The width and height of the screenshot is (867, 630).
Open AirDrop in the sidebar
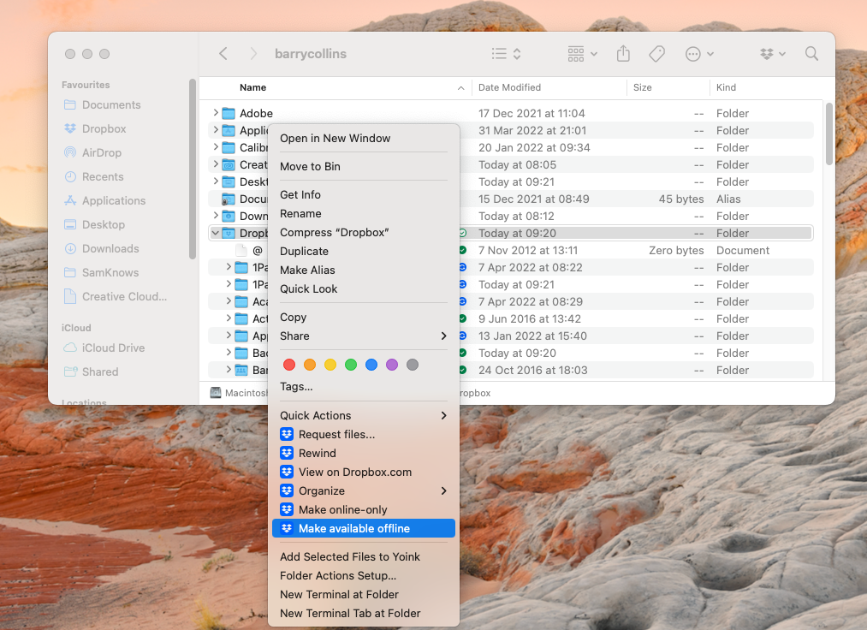(101, 152)
